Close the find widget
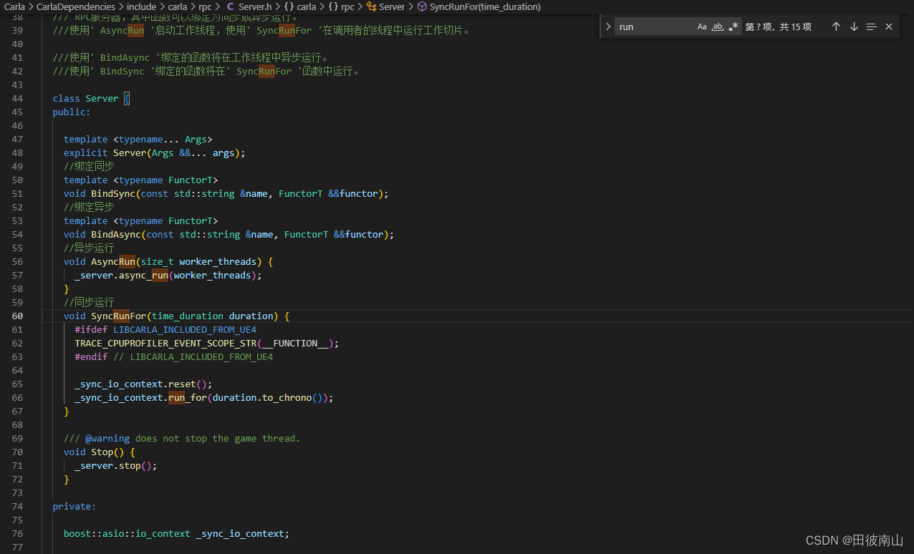The image size is (914, 554). pyautogui.click(x=889, y=26)
